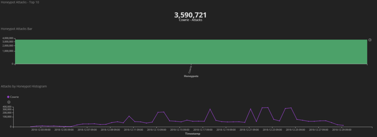Screen dimensions: 377x137
Task: Select the "Cowrie - Attacks" metric label
Action: click(x=190, y=20)
